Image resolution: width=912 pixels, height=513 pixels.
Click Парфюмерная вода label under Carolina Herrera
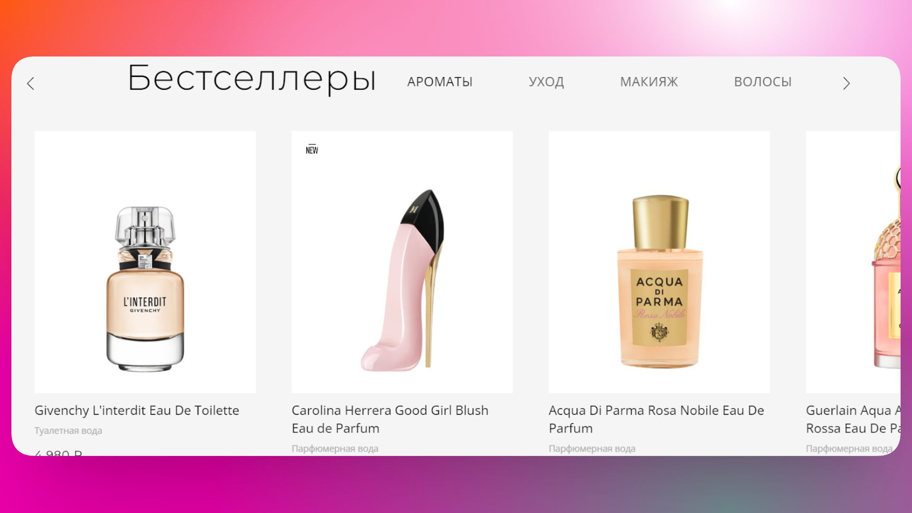coord(335,448)
